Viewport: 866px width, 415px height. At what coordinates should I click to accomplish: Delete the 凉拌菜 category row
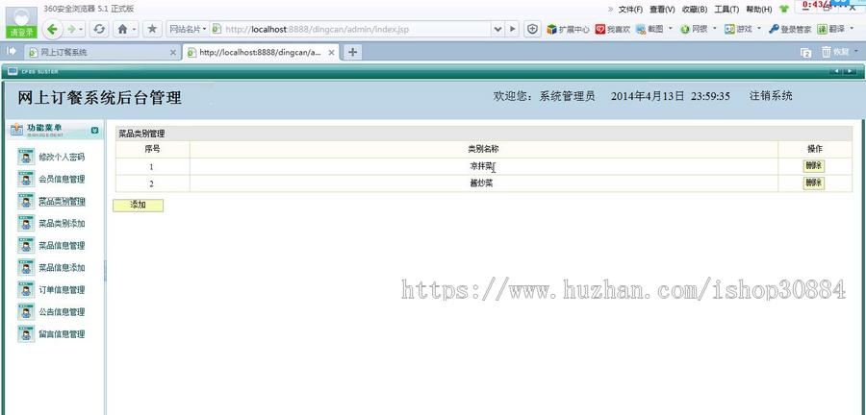tap(813, 166)
